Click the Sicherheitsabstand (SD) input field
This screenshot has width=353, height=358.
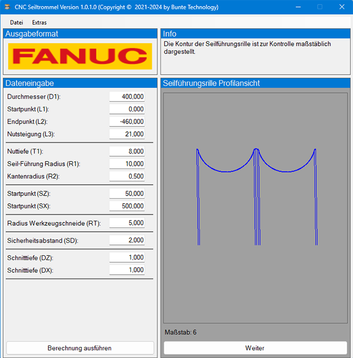[x=127, y=240]
